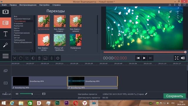
Task: Adjust the timeline Масштаб slider
Action: click(32, 94)
